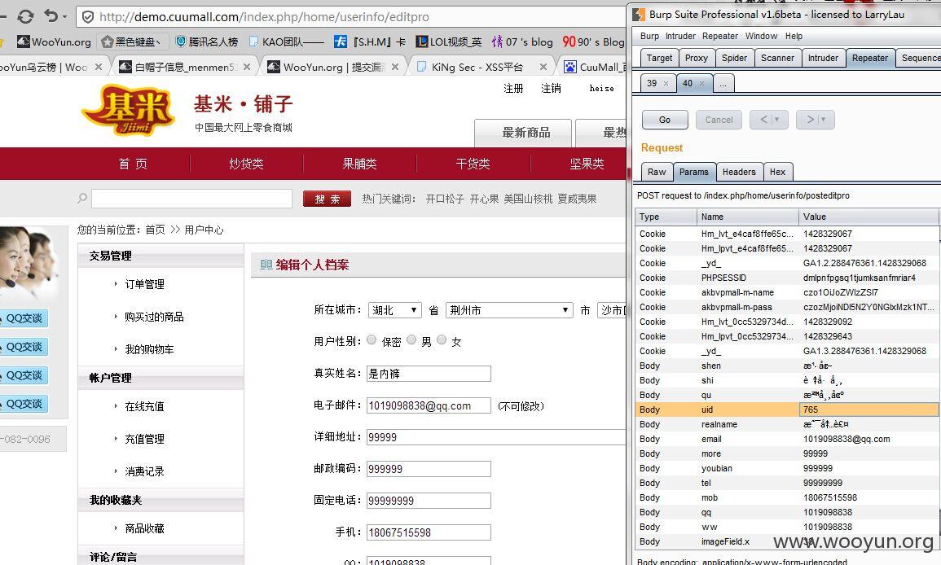Reload the page with browser refresh icon

tap(25, 16)
